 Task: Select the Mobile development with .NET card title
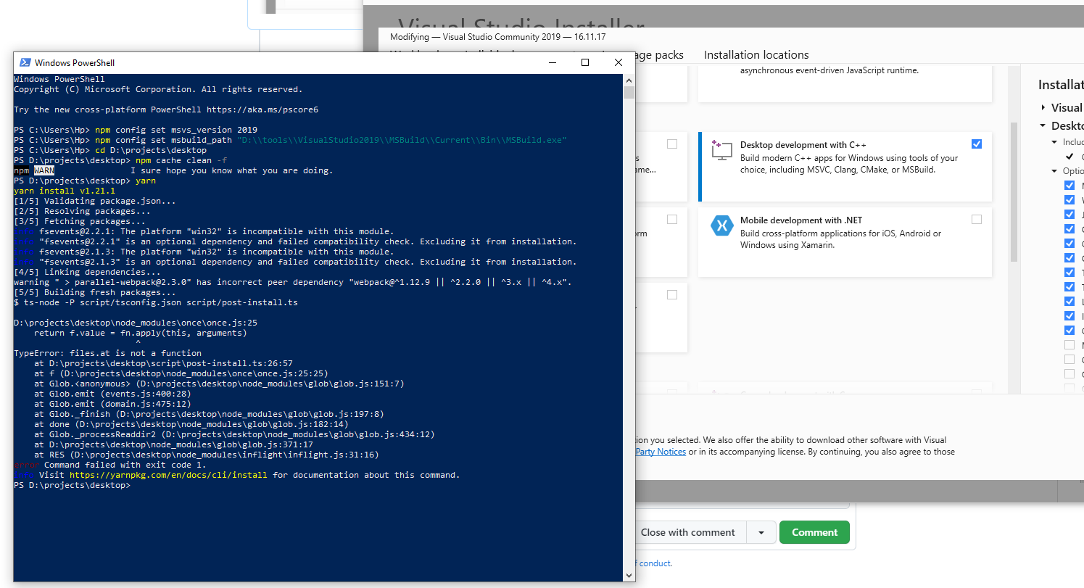[x=801, y=220]
